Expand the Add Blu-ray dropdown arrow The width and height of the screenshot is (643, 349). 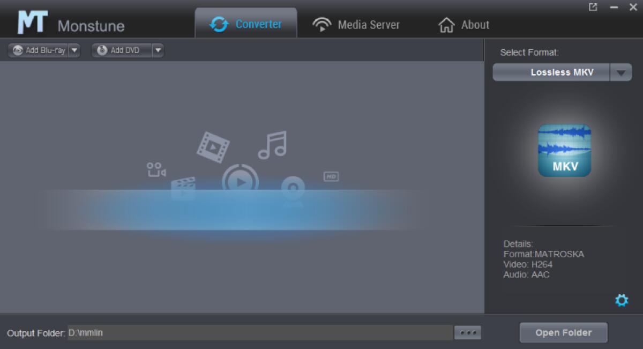click(x=74, y=50)
